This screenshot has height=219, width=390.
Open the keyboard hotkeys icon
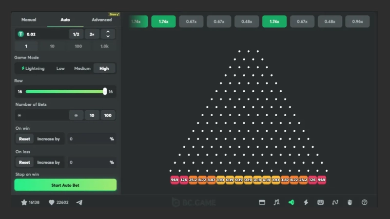pos(321,202)
